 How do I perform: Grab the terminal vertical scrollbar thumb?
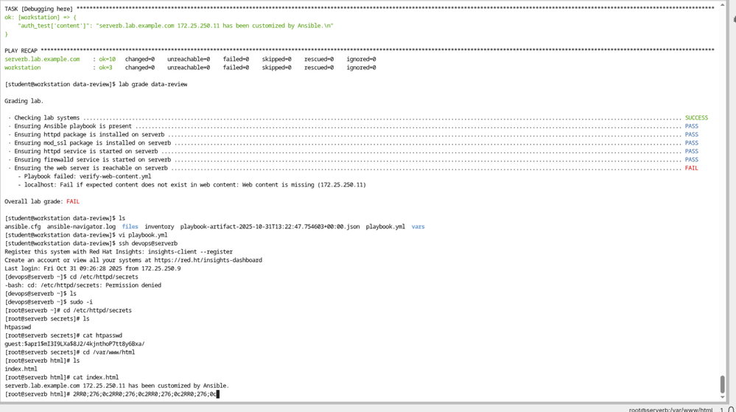click(723, 384)
